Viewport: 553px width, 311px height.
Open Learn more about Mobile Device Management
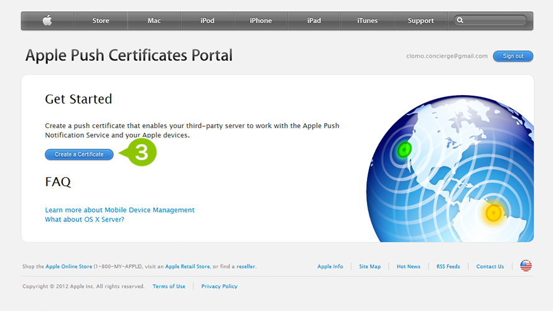pyautogui.click(x=119, y=210)
